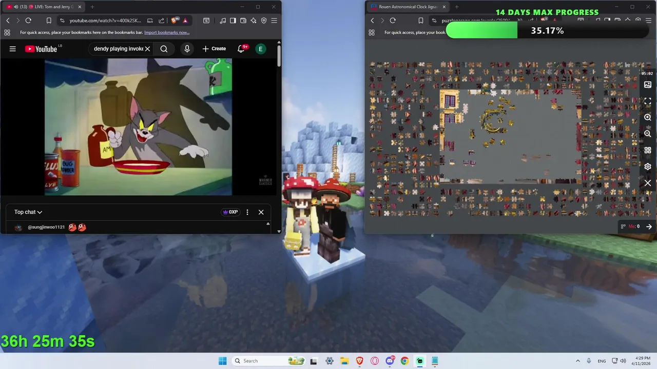Bookmark the YouTube page with the bookmark icon
This screenshot has width=657, height=369.
click(49, 20)
